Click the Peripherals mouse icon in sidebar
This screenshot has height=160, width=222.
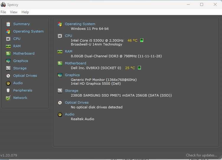pos(8,90)
